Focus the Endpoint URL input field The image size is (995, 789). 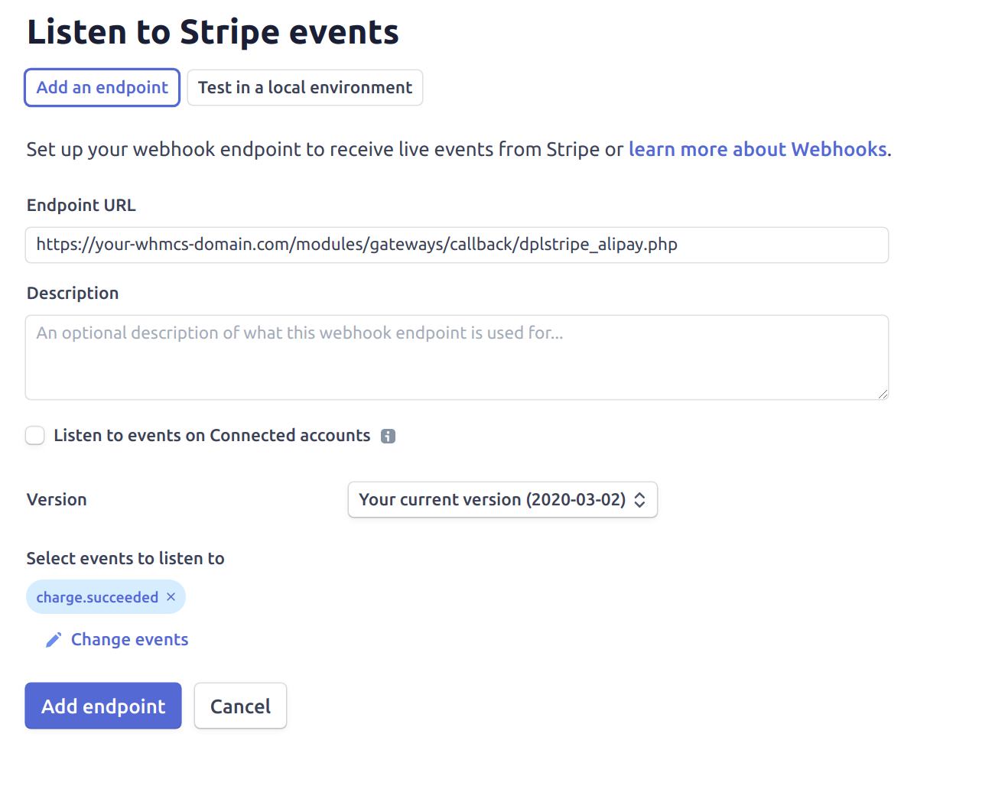click(x=457, y=245)
